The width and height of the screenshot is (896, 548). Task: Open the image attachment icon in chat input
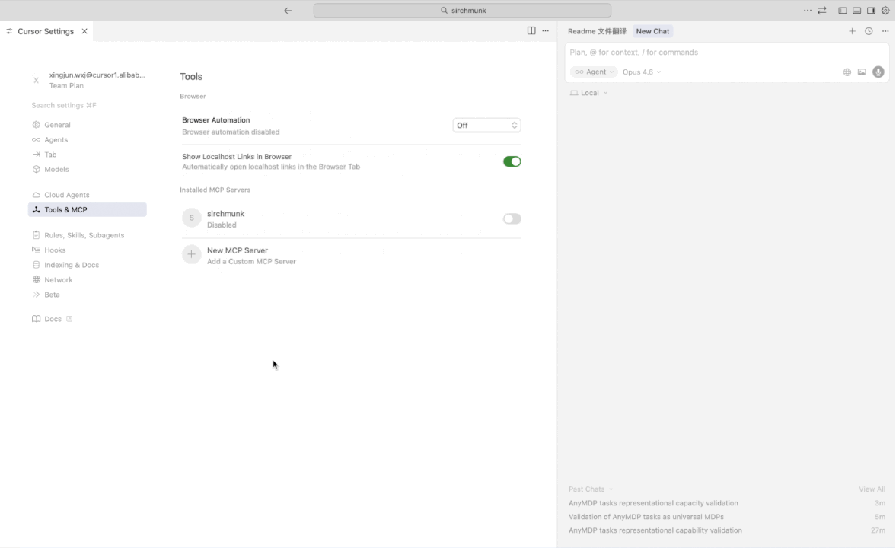coord(862,72)
